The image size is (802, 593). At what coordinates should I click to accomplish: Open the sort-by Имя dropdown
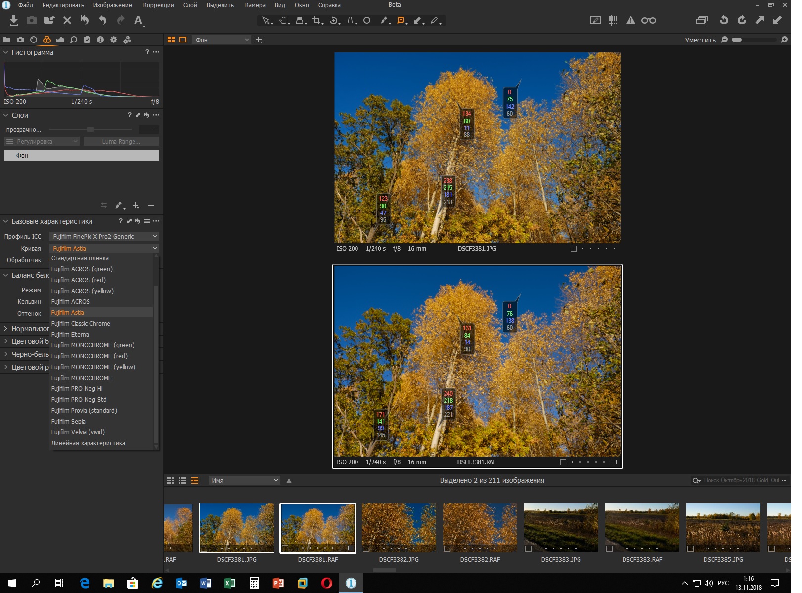click(244, 480)
